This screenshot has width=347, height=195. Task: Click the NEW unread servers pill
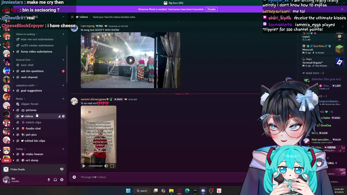click(x=7, y=160)
